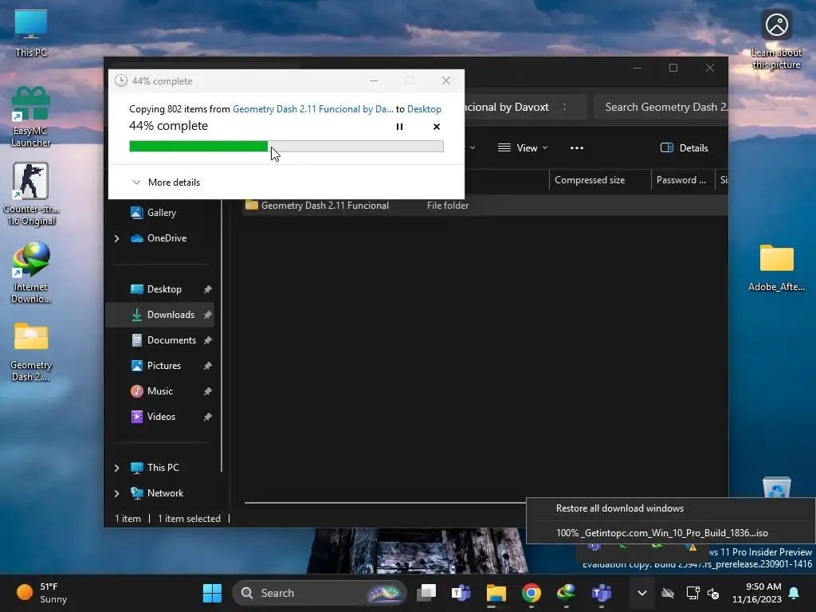Open Music in the sidebar
This screenshot has width=816, height=612.
(x=159, y=390)
